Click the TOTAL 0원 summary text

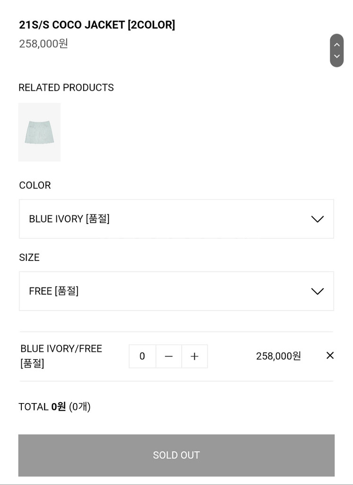point(54,407)
